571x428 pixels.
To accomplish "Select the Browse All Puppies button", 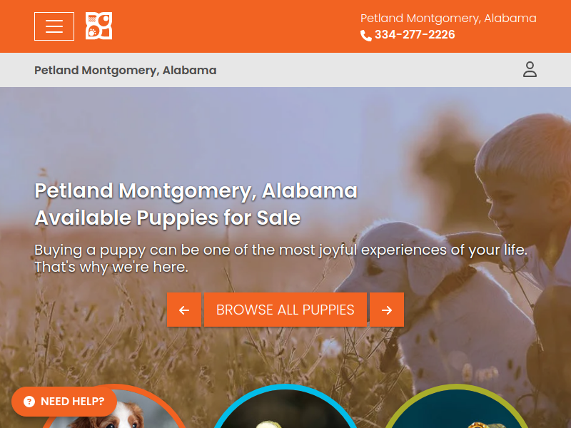I will point(285,310).
